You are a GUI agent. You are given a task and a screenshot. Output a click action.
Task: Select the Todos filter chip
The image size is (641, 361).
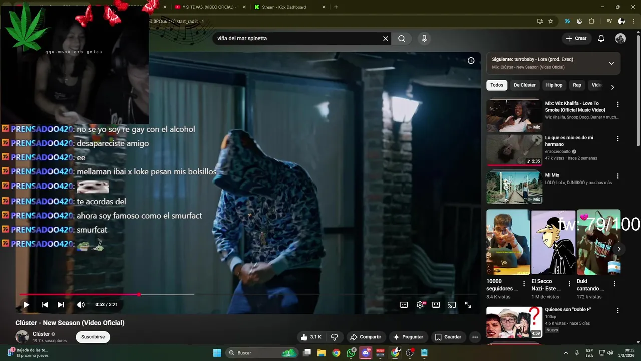click(497, 85)
